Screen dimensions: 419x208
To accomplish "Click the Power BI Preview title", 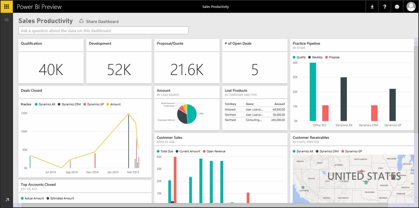I will pyautogui.click(x=39, y=7).
